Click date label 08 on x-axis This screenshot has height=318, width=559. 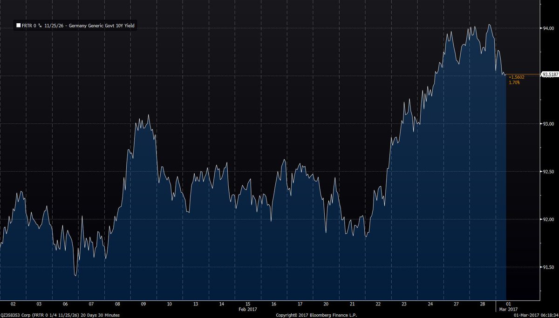(117, 304)
